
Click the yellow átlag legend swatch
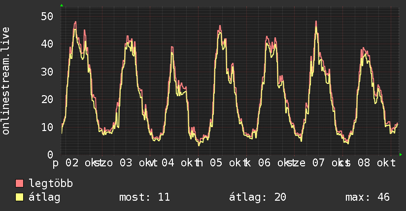click(x=19, y=197)
